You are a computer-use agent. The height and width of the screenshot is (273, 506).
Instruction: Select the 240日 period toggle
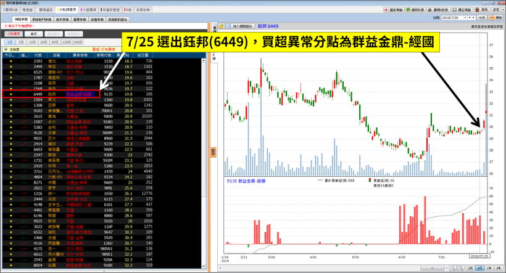[78, 43]
